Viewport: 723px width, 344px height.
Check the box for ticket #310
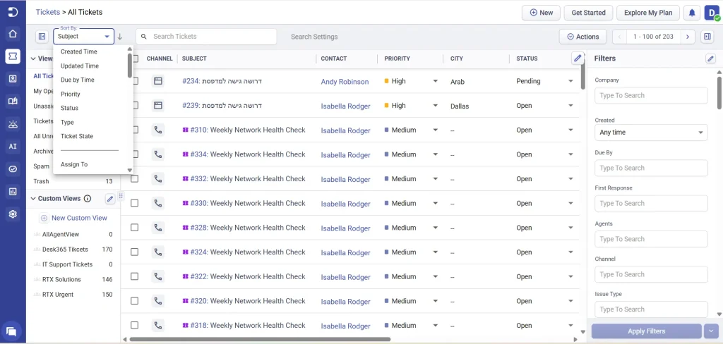click(x=135, y=130)
